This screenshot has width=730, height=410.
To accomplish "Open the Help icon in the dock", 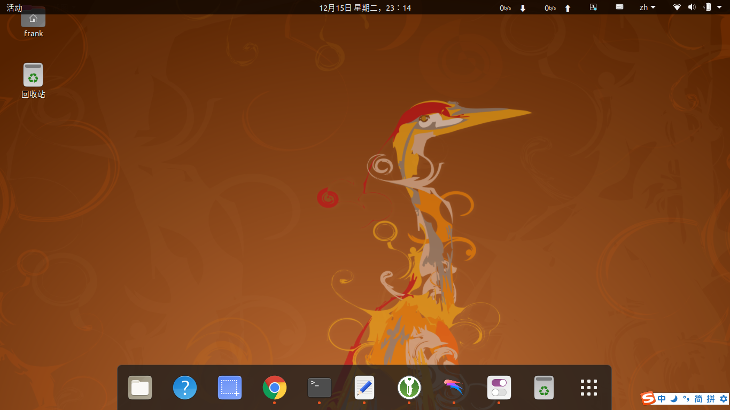I will click(185, 388).
